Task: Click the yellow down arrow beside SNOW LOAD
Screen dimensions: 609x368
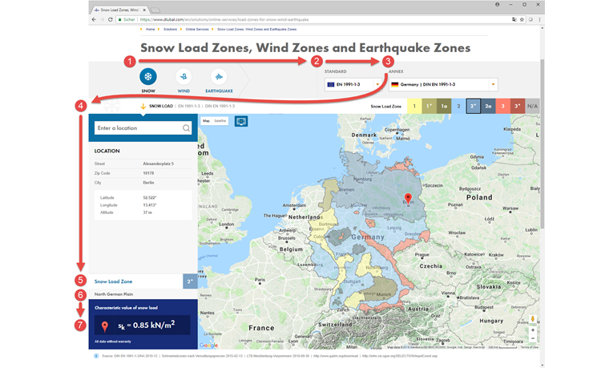Action: [143, 106]
